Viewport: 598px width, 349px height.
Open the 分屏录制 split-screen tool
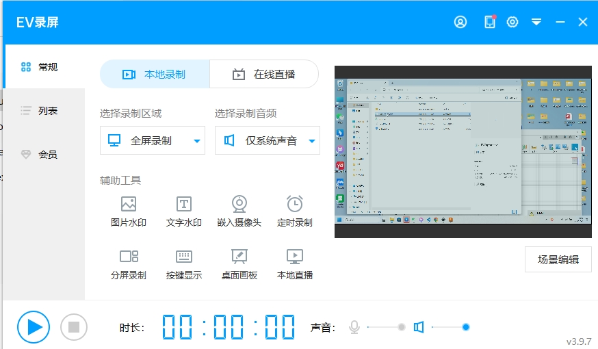click(129, 265)
